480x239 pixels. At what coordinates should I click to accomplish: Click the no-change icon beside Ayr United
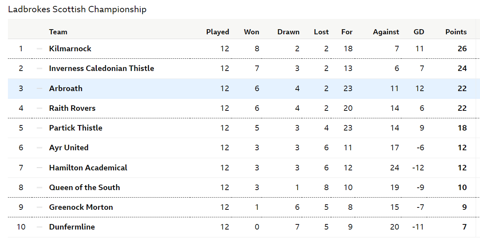pos(40,148)
